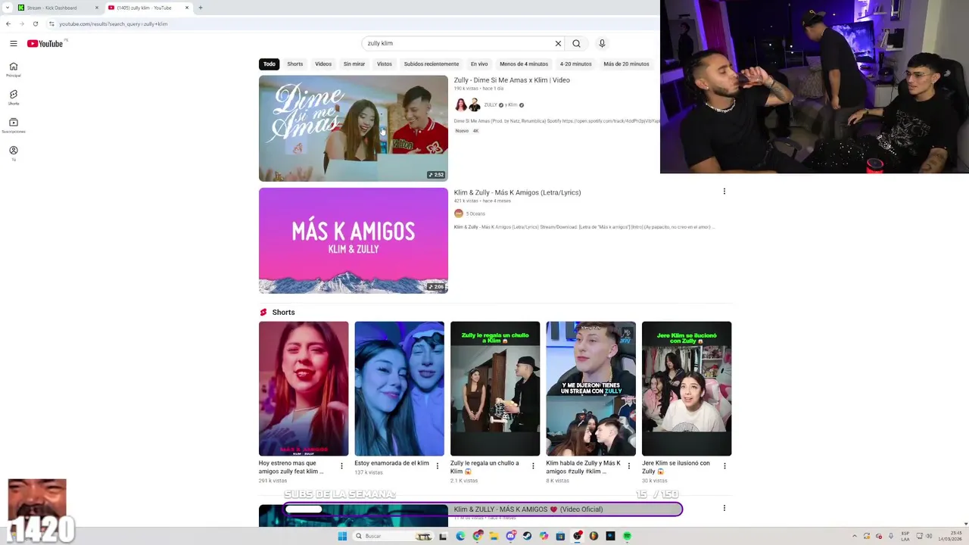
Task: Show hidden system tray icons
Action: click(855, 536)
